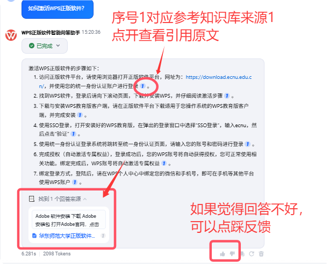Open citation badge after step 7
The image size is (329, 264).
(75, 182)
